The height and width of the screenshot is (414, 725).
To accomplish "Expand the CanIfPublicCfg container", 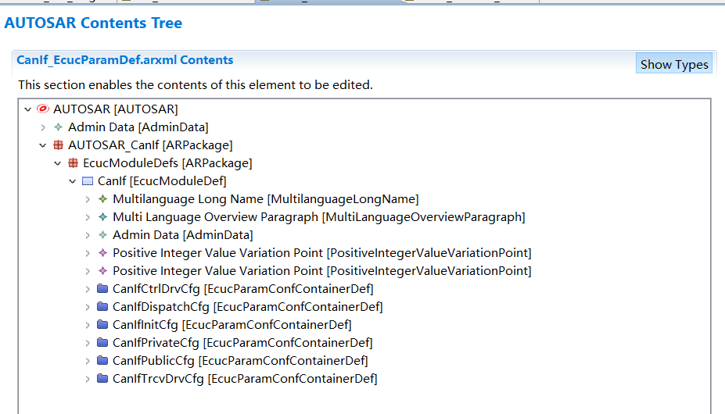I will (88, 361).
